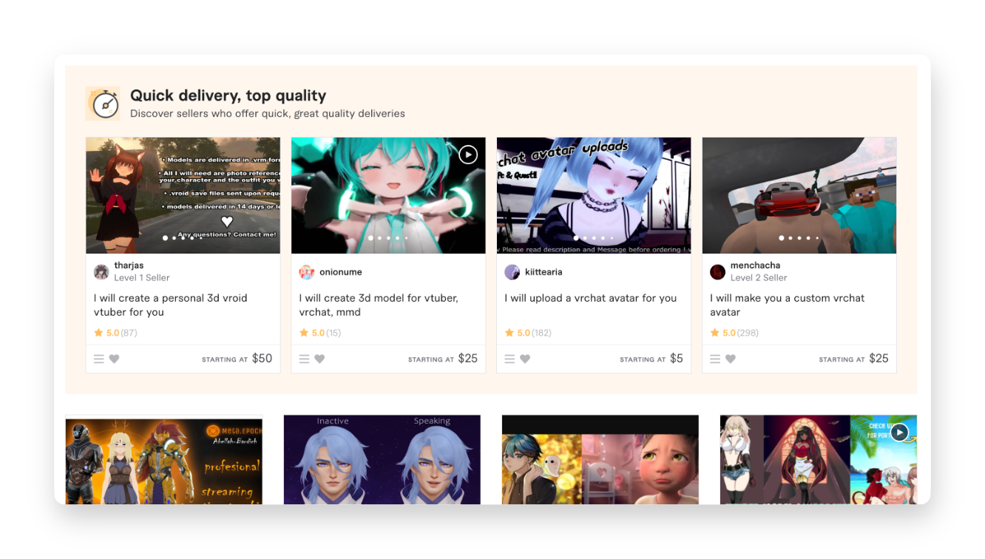
Task: Play the onionume gig video preview
Action: tap(468, 155)
